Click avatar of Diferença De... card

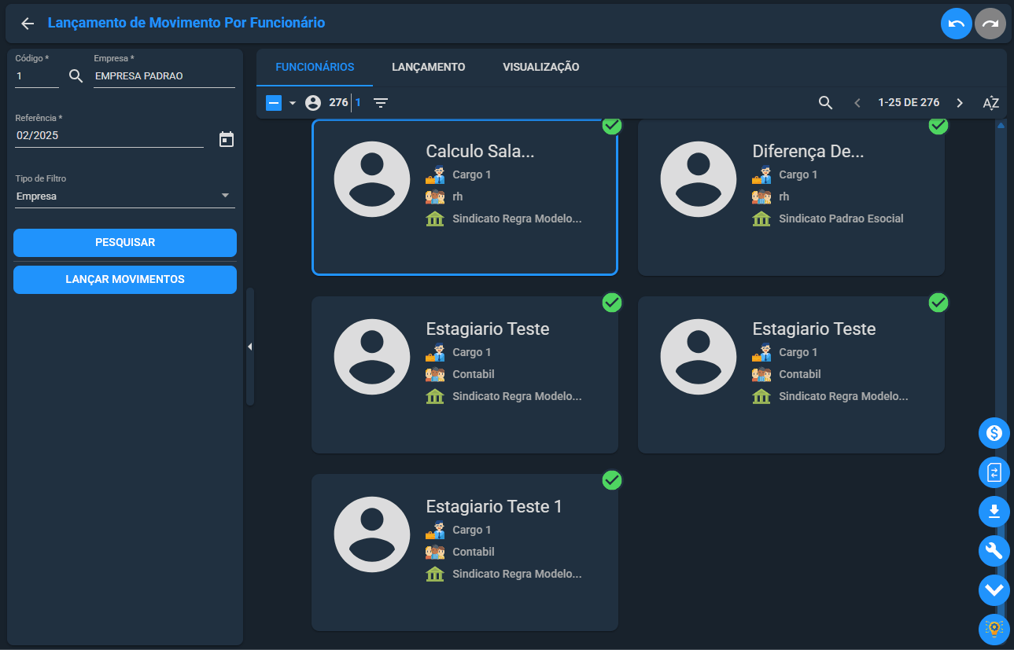(x=699, y=179)
